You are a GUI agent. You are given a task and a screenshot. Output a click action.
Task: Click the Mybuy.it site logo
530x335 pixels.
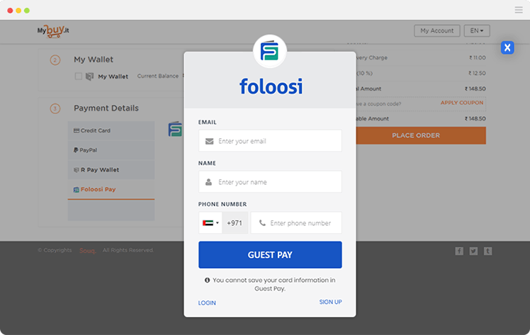click(x=53, y=31)
